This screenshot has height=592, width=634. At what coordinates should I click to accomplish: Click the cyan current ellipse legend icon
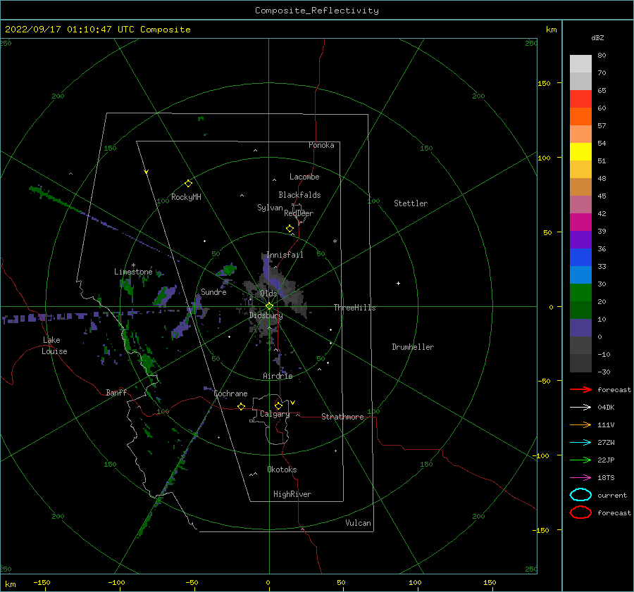pos(580,495)
